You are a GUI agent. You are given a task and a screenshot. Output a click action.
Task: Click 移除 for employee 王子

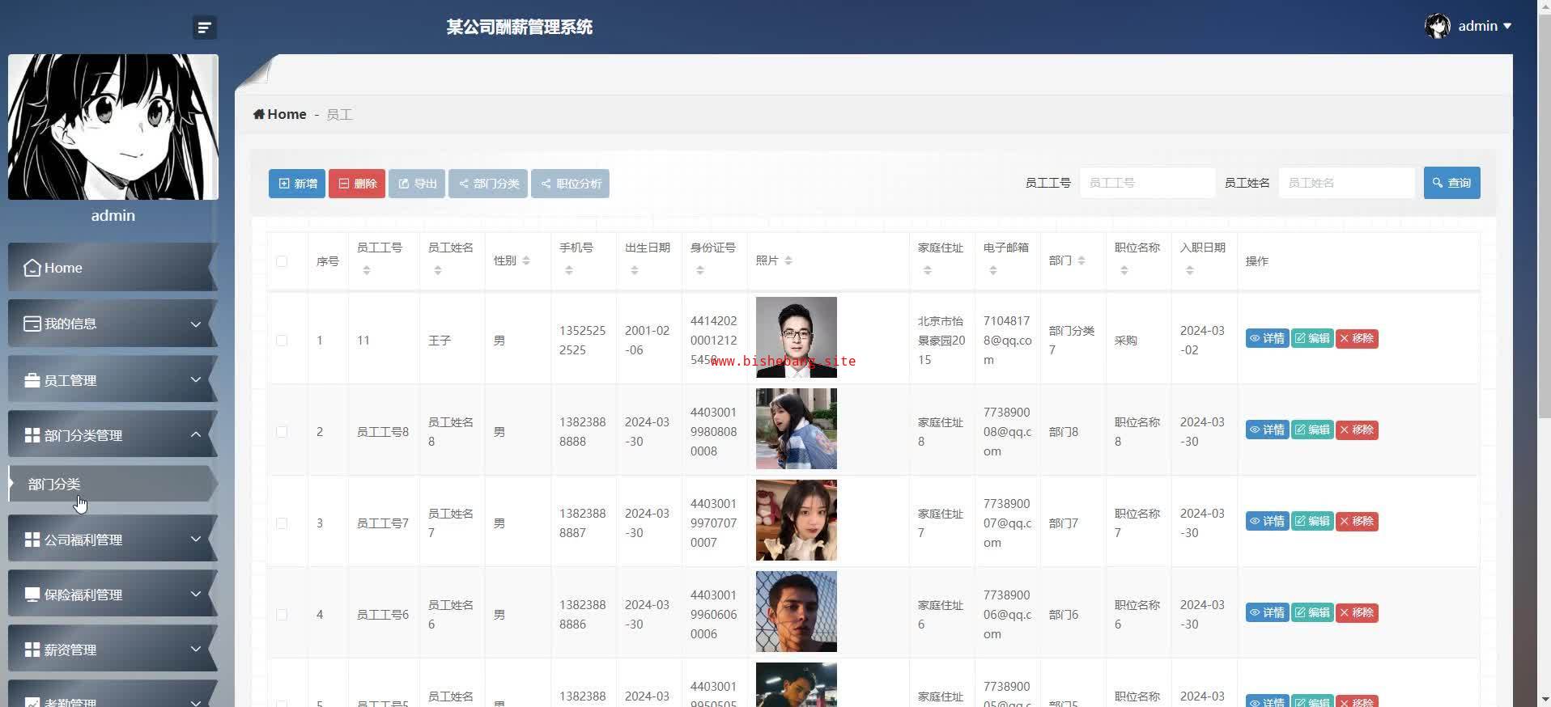tap(1357, 339)
